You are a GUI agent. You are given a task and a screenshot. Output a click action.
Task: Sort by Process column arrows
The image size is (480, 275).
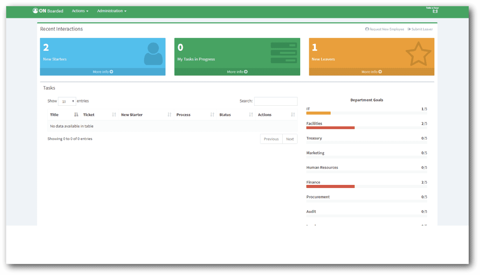pos(212,115)
